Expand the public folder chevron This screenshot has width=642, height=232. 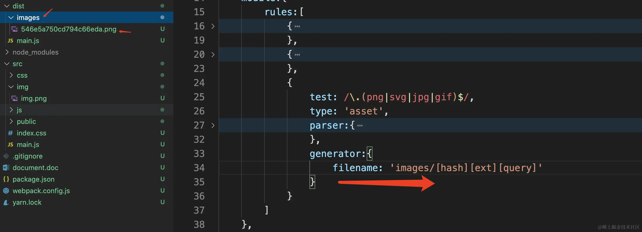[x=11, y=121]
